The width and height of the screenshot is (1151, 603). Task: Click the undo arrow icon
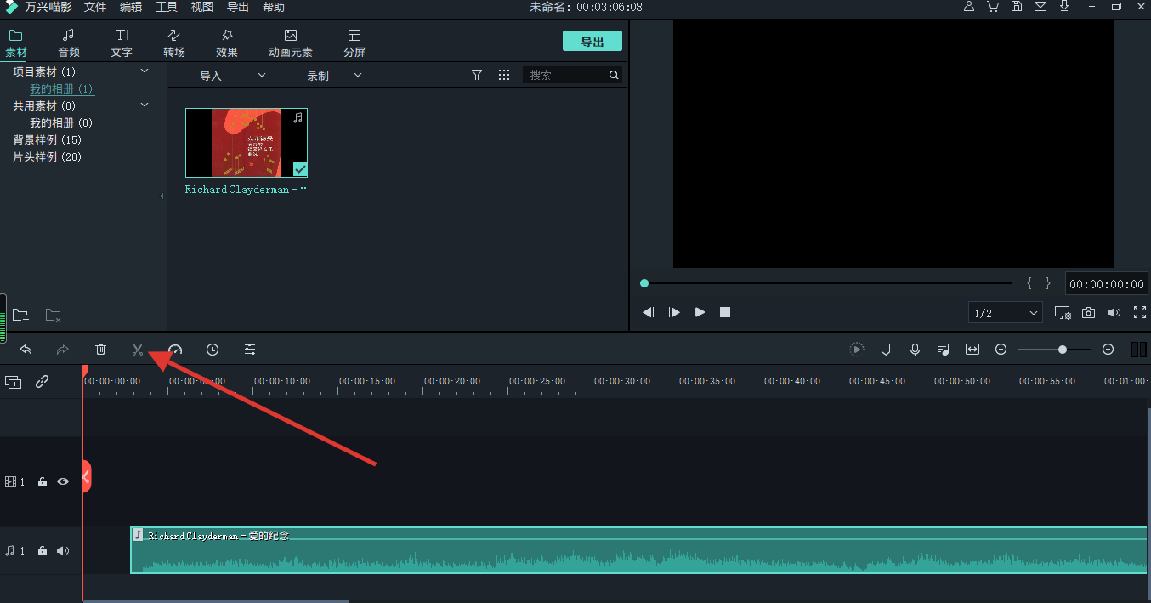[x=26, y=350]
